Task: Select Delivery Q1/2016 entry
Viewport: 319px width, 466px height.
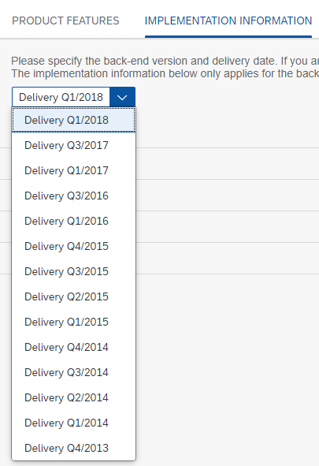Action: [73, 221]
